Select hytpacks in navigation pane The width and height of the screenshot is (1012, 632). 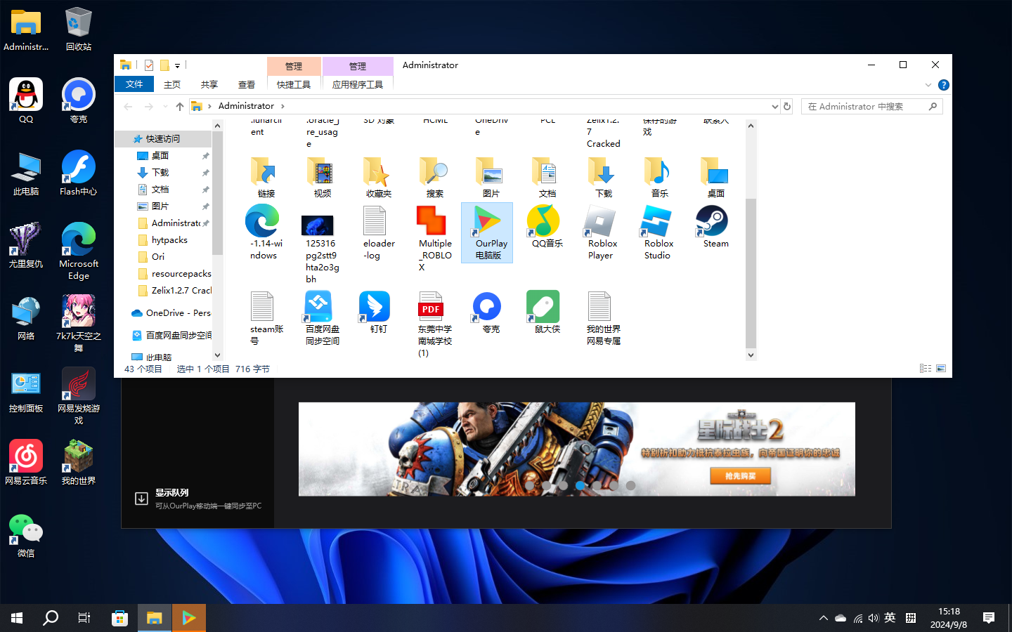[x=169, y=240]
